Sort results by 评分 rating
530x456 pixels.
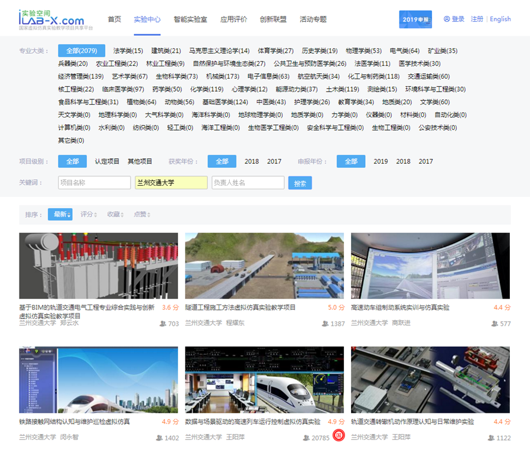(89, 214)
